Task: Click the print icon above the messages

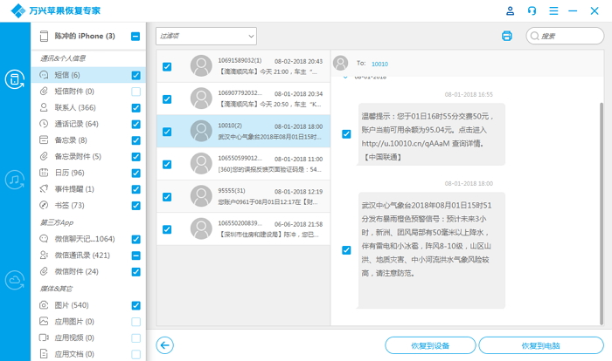Action: (x=506, y=36)
